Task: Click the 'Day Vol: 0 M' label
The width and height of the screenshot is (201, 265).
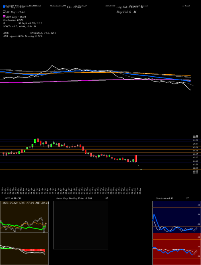Action: pos(126,12)
